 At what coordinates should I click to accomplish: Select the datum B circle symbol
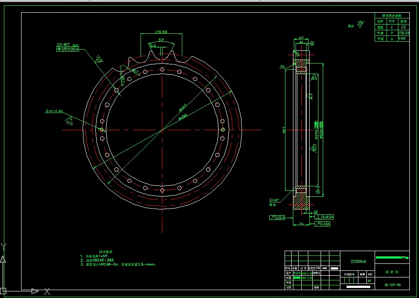click(312, 43)
